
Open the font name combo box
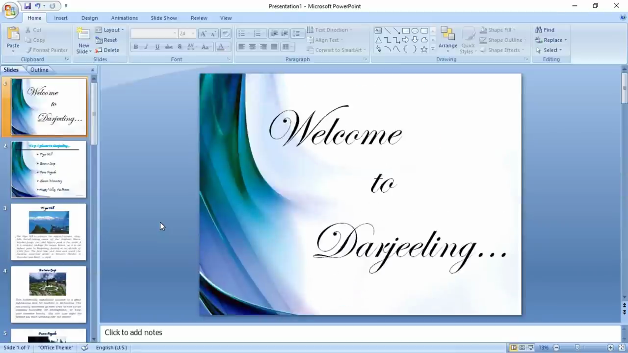pos(154,33)
